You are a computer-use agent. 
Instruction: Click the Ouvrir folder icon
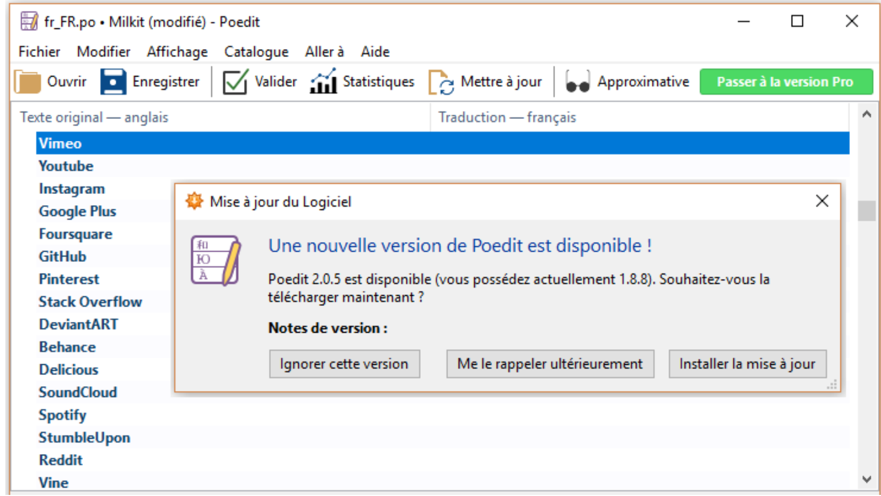tap(27, 82)
